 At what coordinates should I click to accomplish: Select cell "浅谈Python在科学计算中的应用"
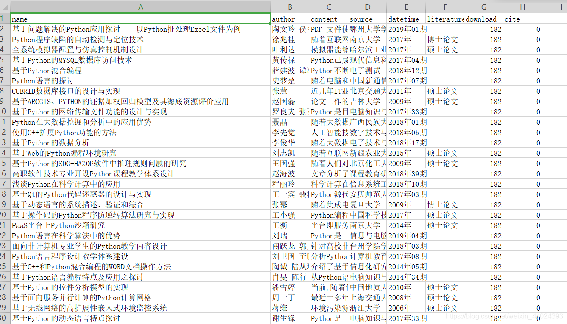(x=140, y=184)
